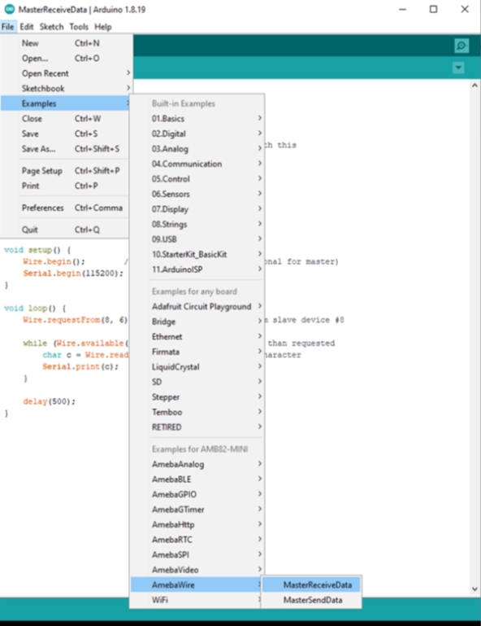481x626 pixels.
Task: Open LiquidCrystal examples submenu
Action: 197,367
